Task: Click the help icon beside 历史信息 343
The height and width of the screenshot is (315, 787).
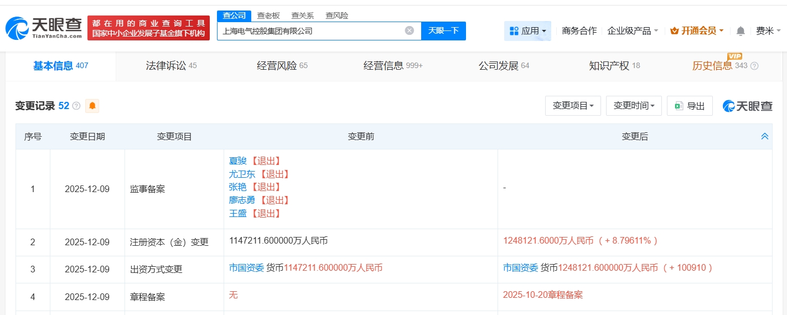Action: [x=754, y=66]
